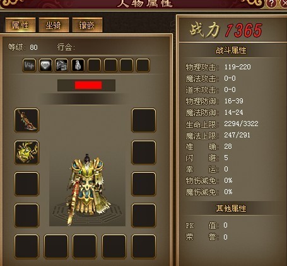Click the 战力 1365 power rating
Viewport: 287px width, 266px height.
click(x=226, y=30)
